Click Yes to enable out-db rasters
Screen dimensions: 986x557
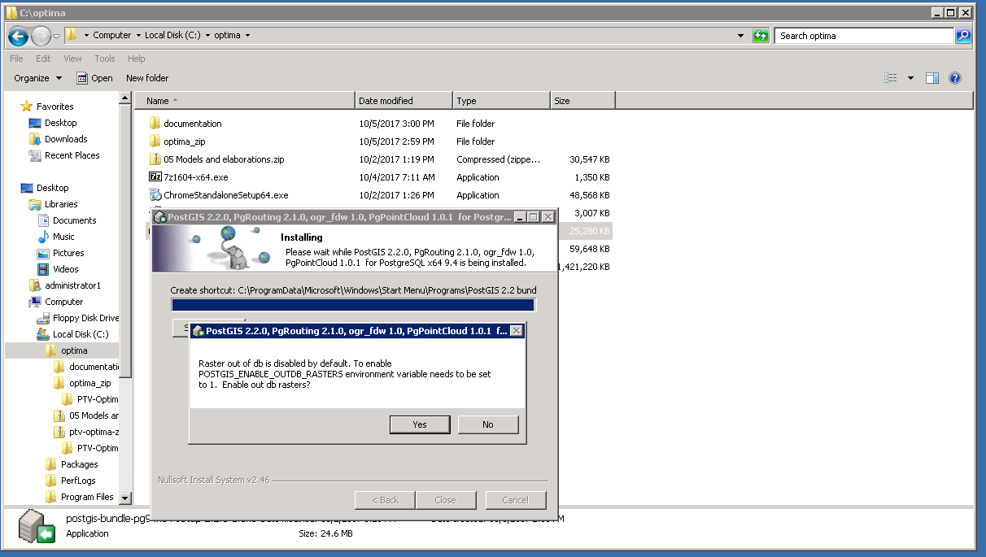pos(419,424)
